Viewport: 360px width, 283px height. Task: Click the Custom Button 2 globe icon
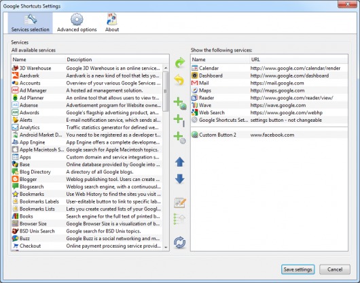pos(194,135)
